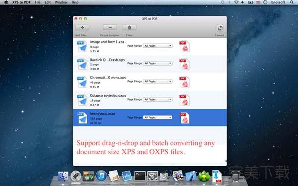Image resolution: width=298 pixels, height=186 pixels.
Task: Open iTunes from the dock
Action: pos(101,176)
